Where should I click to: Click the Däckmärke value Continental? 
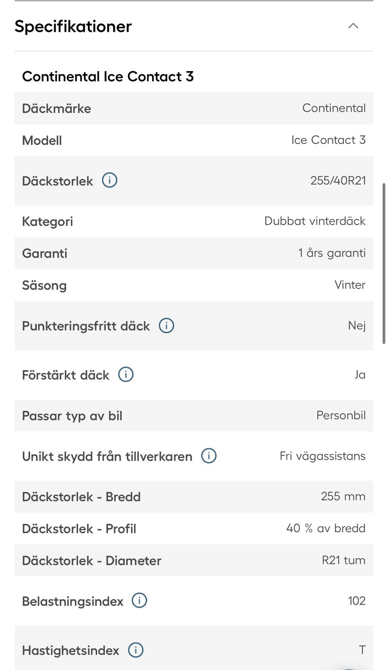tap(334, 108)
